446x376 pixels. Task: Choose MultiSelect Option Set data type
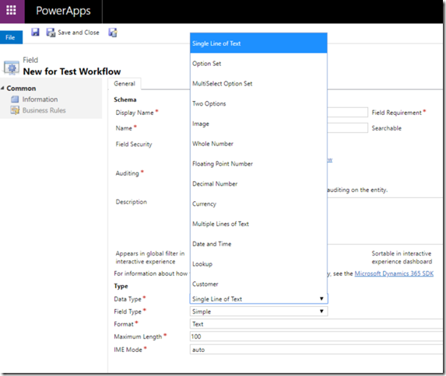pos(258,83)
